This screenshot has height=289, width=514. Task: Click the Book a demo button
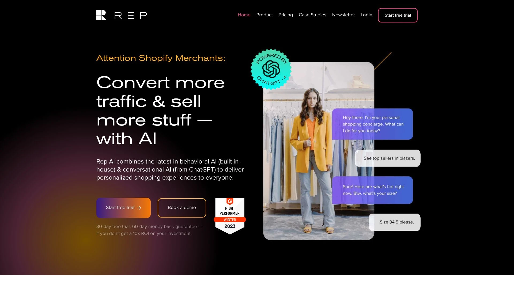(182, 207)
